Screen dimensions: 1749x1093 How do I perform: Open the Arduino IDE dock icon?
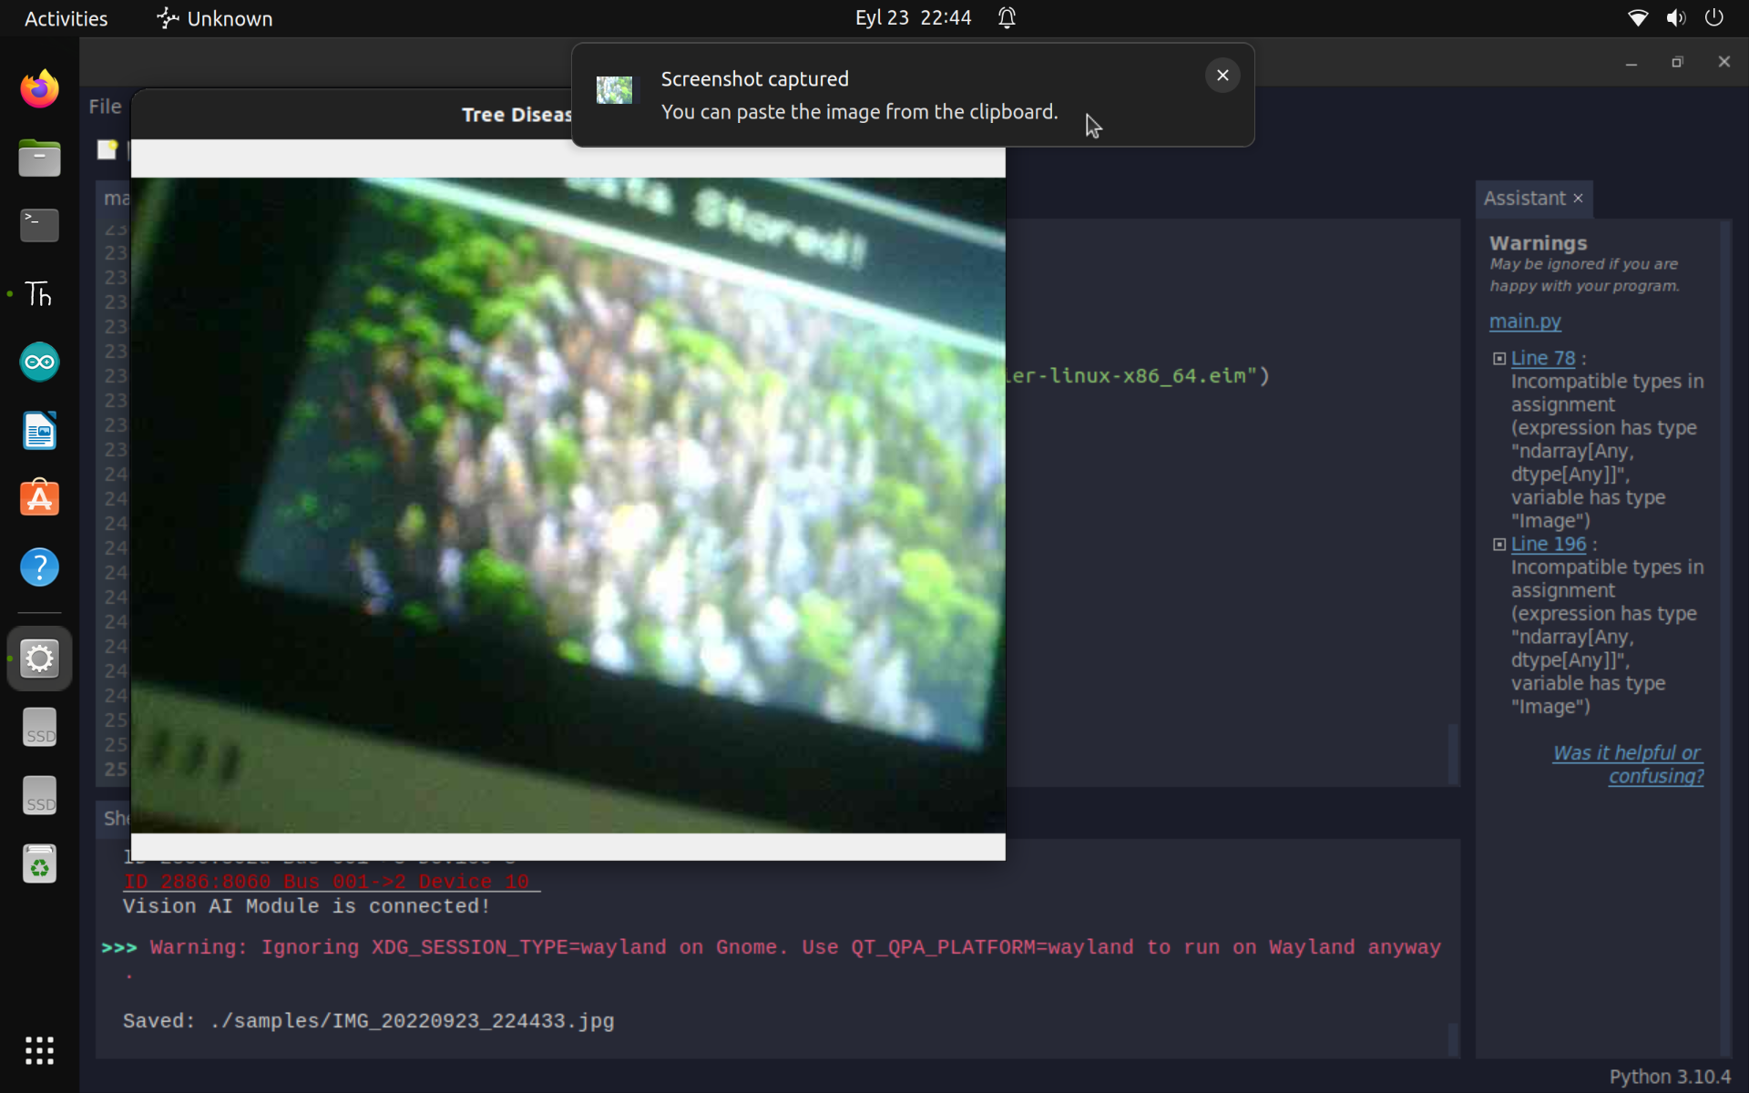39,362
